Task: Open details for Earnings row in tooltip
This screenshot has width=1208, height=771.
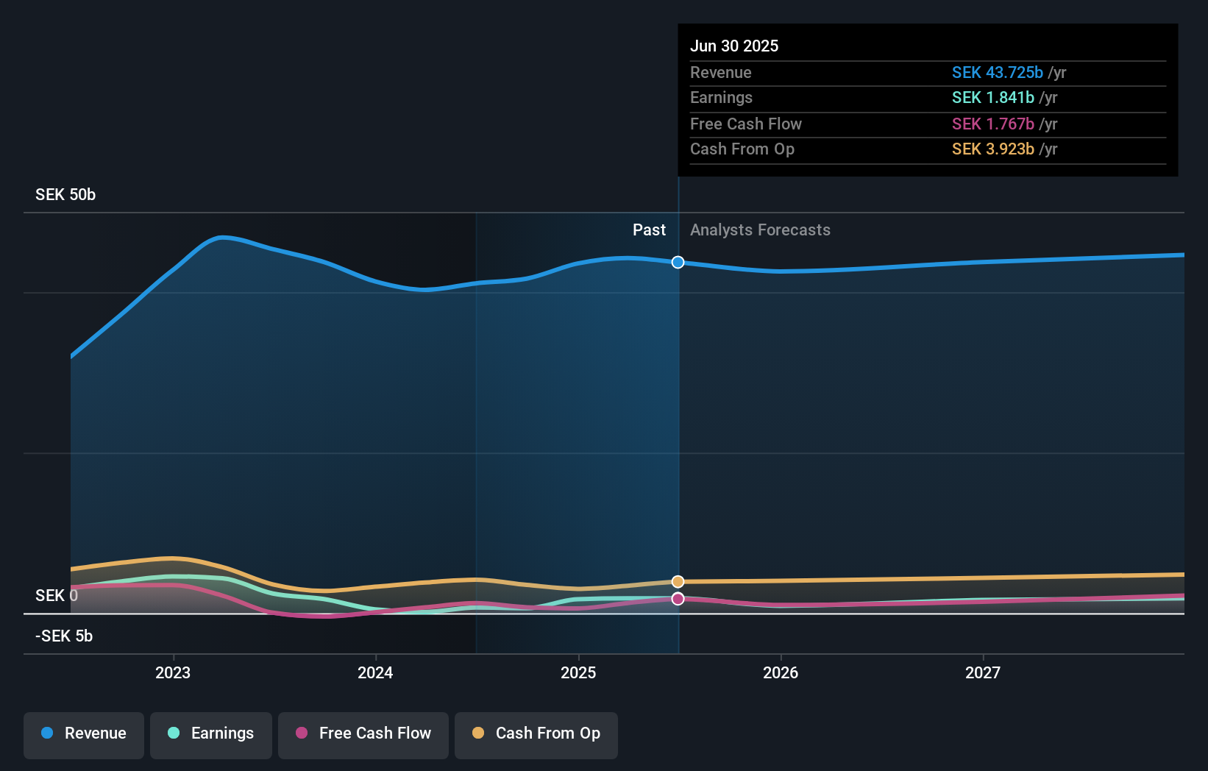Action: pyautogui.click(x=927, y=97)
